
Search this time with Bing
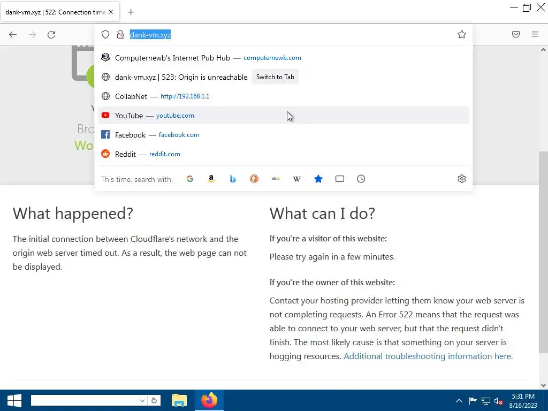[x=233, y=179]
